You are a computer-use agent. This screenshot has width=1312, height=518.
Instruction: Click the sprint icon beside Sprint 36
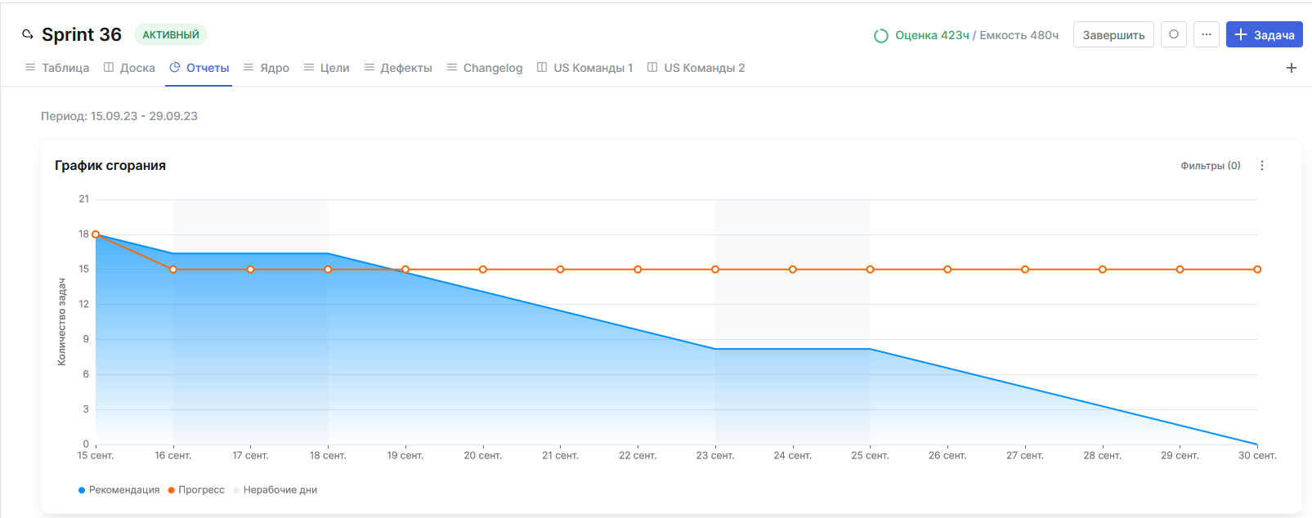(28, 34)
